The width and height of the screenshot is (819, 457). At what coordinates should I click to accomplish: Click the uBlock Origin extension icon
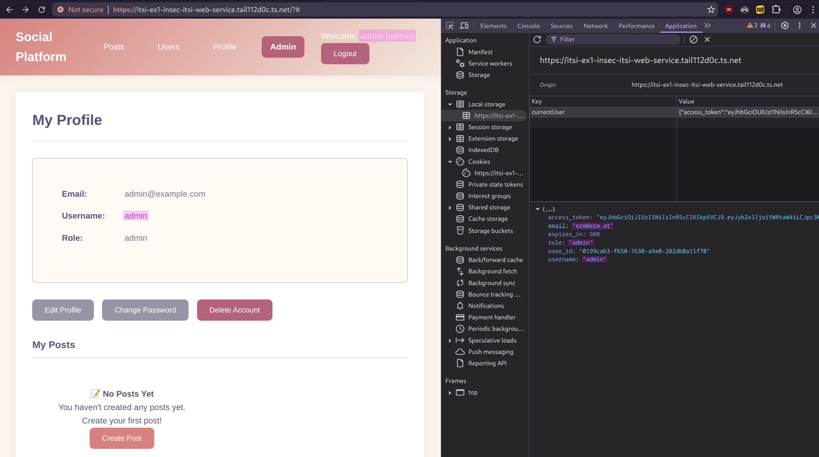coord(729,10)
